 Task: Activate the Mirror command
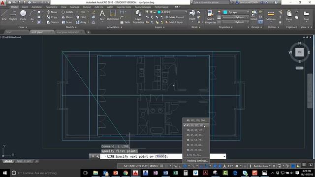coord(67,17)
